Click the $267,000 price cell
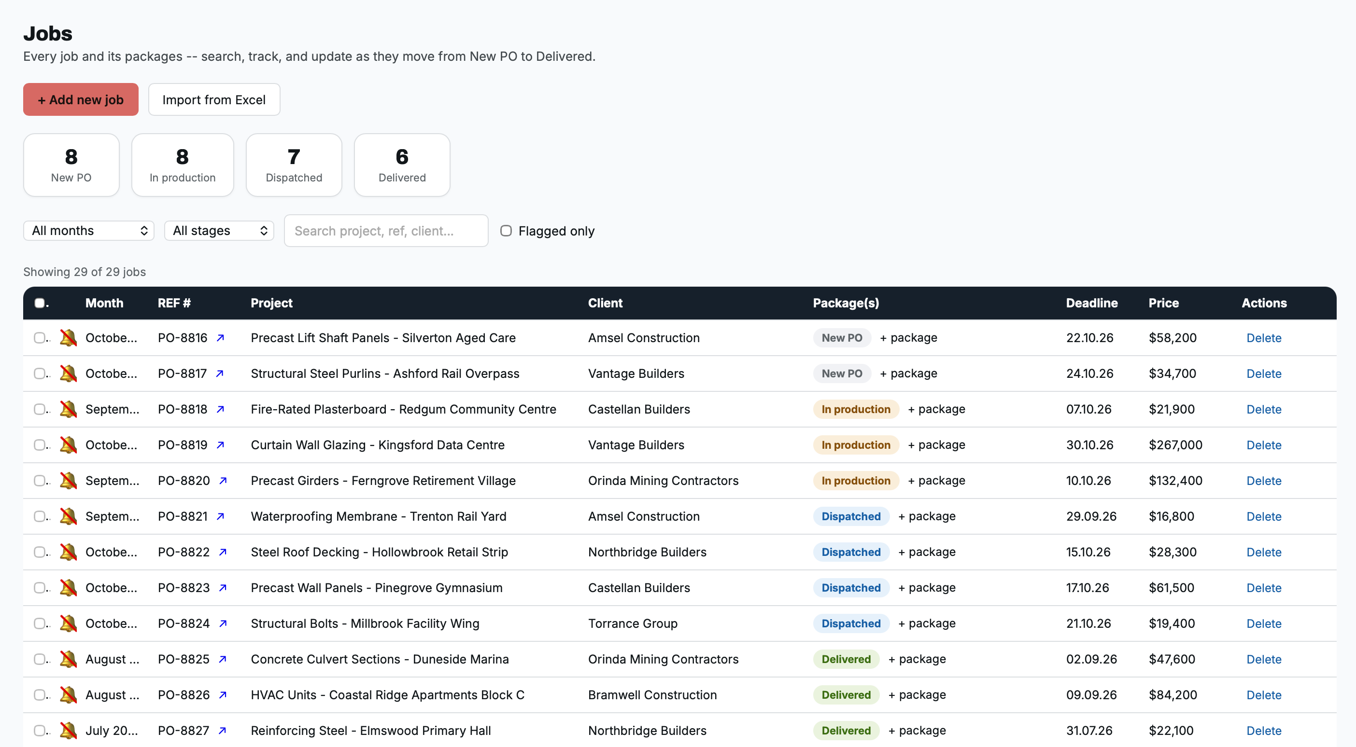The image size is (1356, 747). [1175, 445]
